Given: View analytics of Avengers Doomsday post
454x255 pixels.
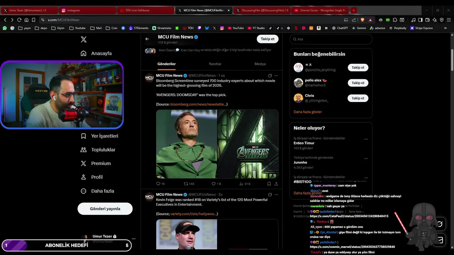Looking at the screenshot, I should 245,184.
